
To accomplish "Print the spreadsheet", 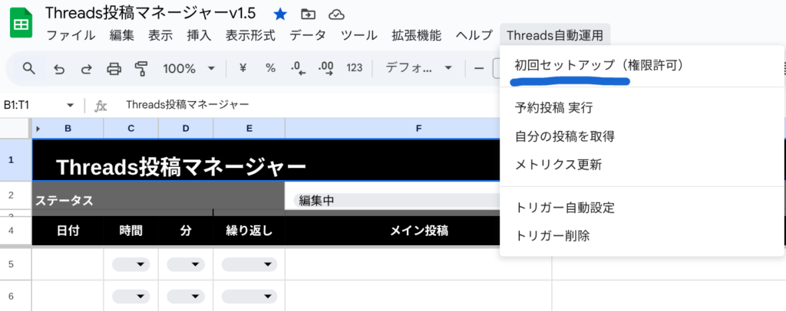I will pyautogui.click(x=114, y=68).
